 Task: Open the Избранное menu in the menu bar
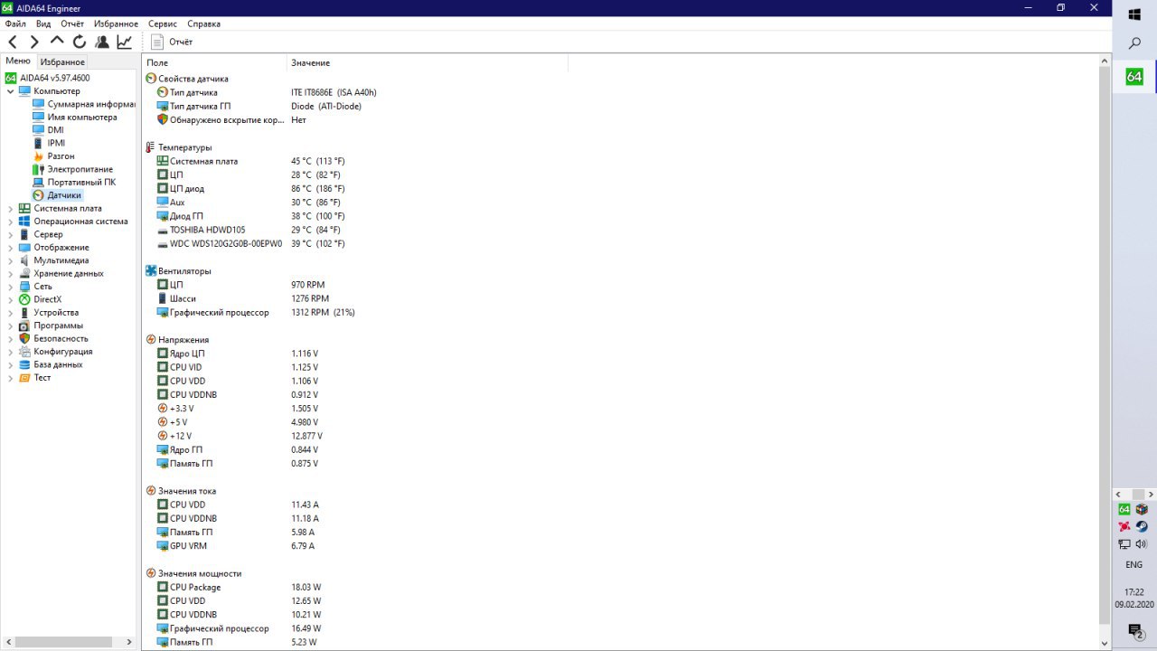(117, 24)
